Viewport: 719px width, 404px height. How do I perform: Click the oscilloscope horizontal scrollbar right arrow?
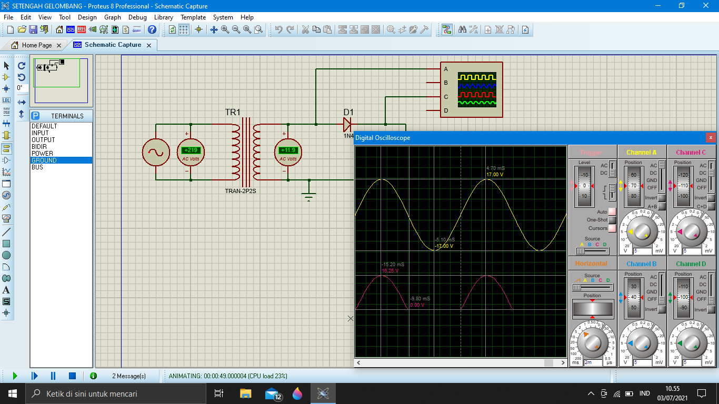[x=563, y=362]
